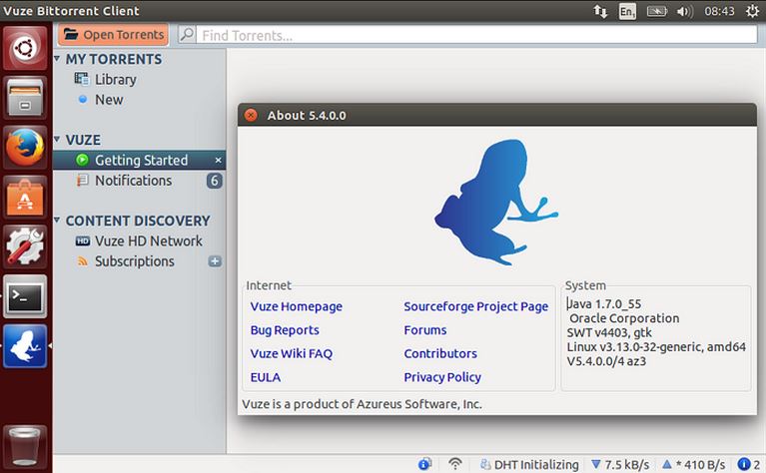Select Getting Started in the sidebar
The image size is (766, 473).
[x=139, y=160]
